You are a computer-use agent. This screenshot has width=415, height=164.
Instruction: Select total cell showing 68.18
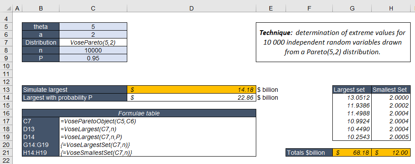[x=352, y=153]
